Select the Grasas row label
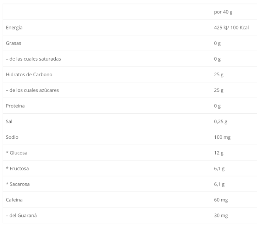257x226 pixels. (13, 43)
